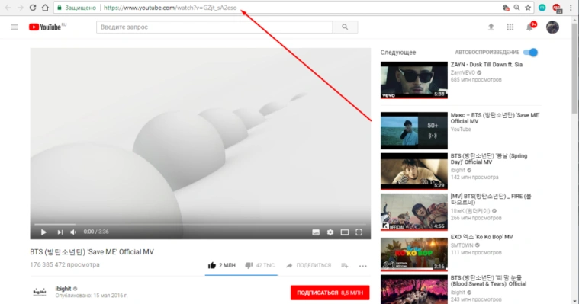Click the extension icon left of zoom
579x304 pixels.
click(506, 8)
